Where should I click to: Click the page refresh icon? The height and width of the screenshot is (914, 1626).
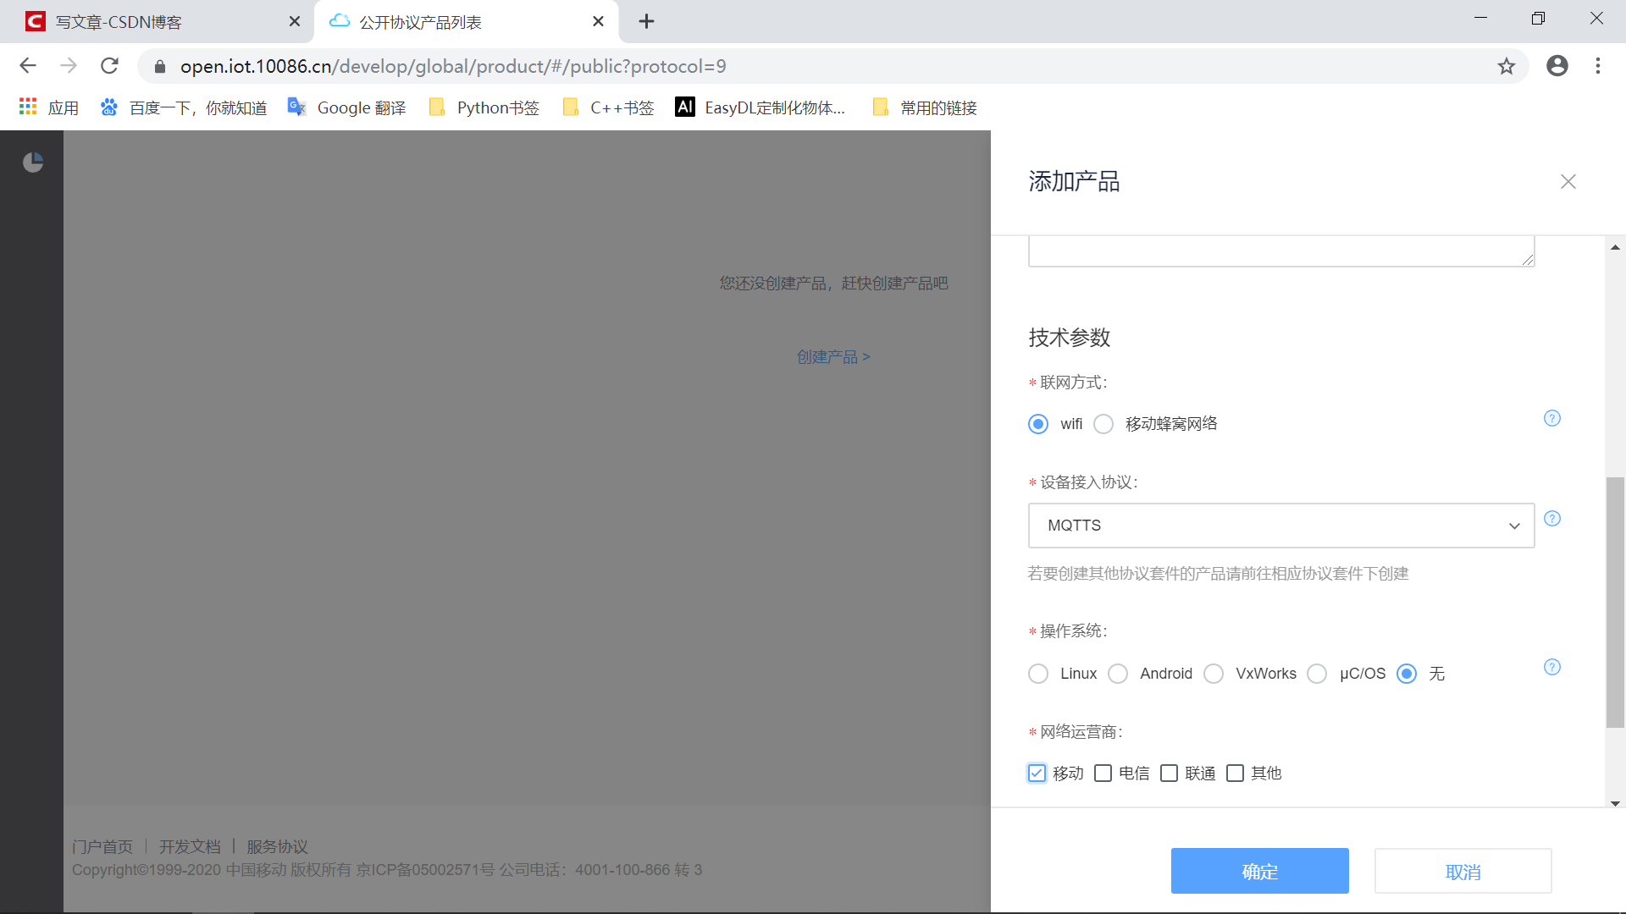[108, 66]
